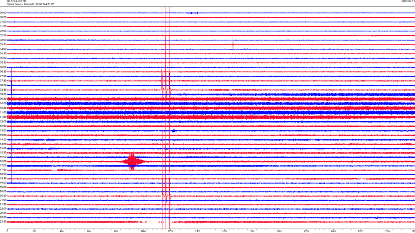Click the red spike on the 03:30 trace
This screenshot has height=233, width=415.
click(x=233, y=44)
